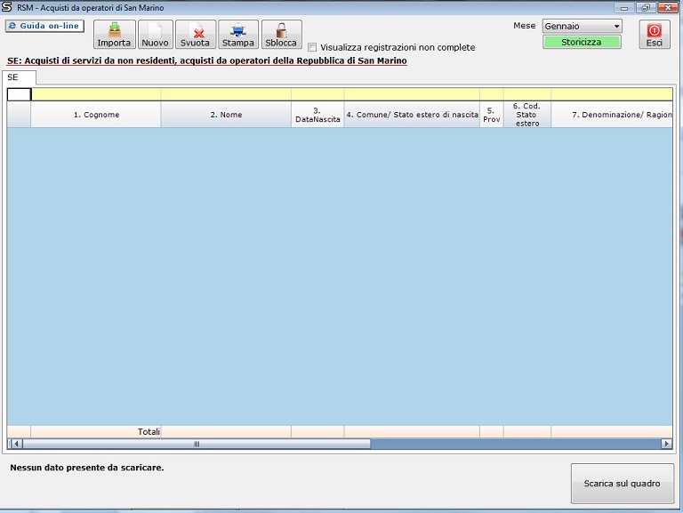Click the 2. Nome column header
The height and width of the screenshot is (513, 683).
click(226, 115)
